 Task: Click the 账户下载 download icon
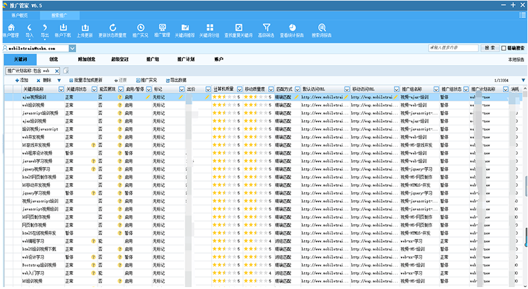point(64,30)
